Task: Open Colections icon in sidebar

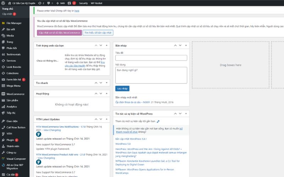Action: click(3, 73)
